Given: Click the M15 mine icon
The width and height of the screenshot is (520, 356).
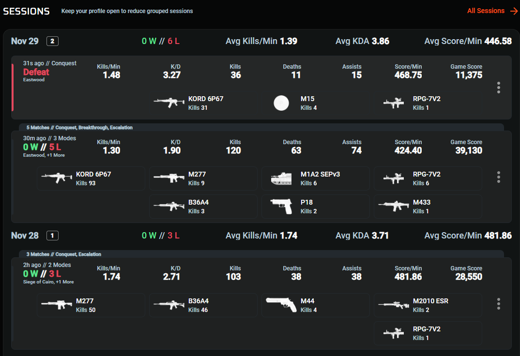Looking at the screenshot, I should (281, 103).
